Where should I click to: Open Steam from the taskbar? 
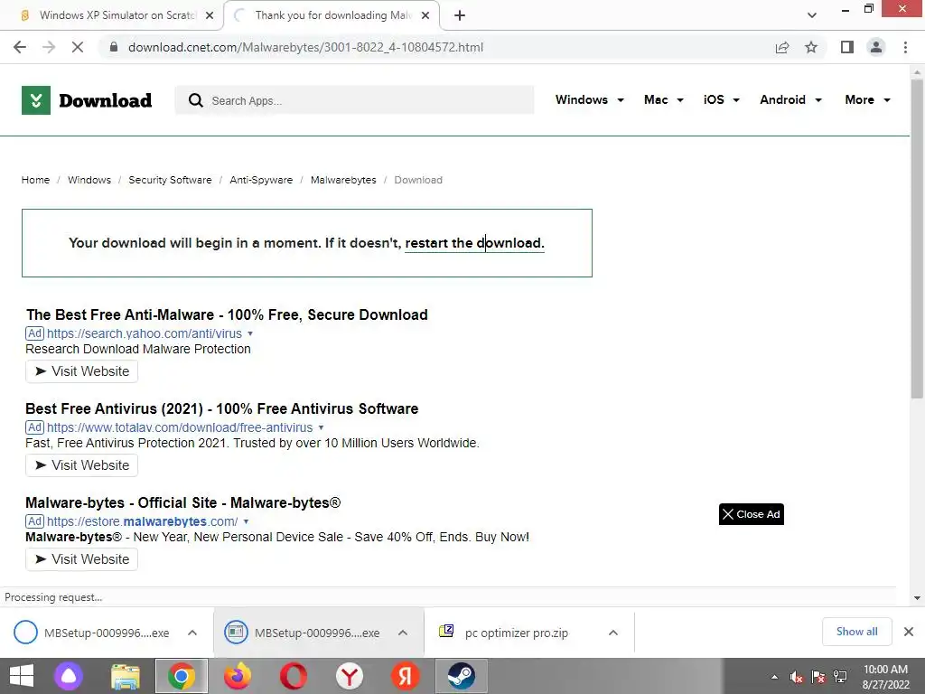coord(462,676)
